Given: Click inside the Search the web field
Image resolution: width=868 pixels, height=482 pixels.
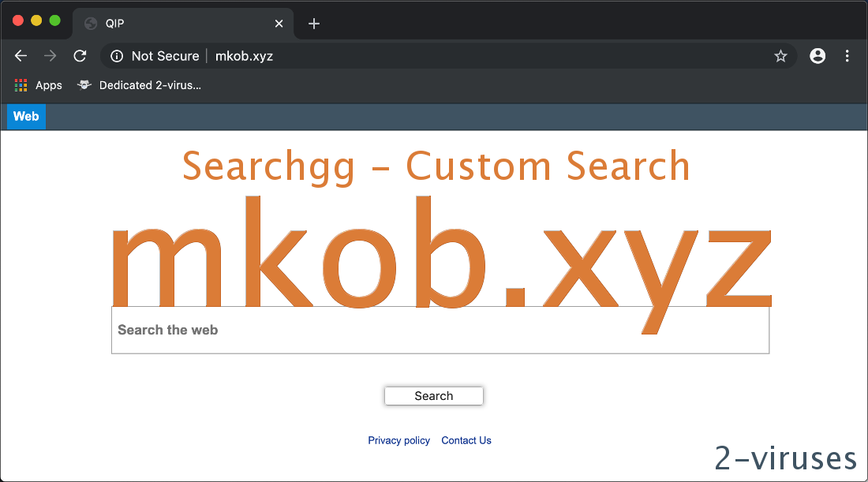Looking at the screenshot, I should pos(439,329).
